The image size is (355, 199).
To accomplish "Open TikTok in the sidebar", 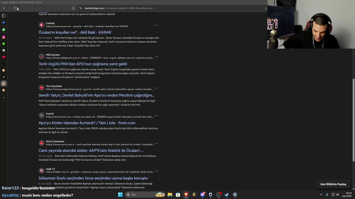I will 4,77.
